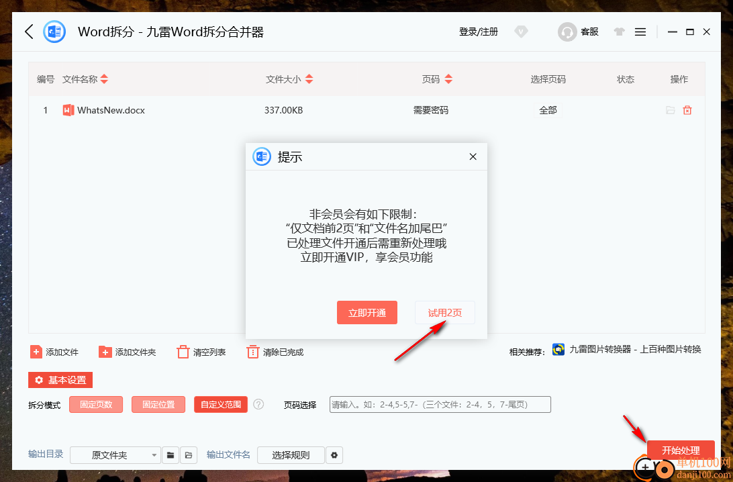Focus the 页码选择 page range input
The width and height of the screenshot is (733, 482).
click(440, 404)
